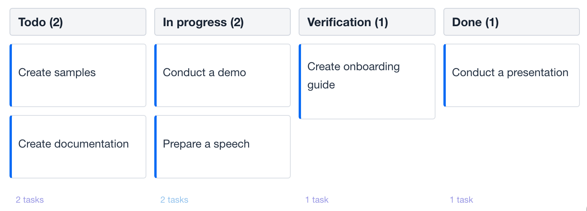Screen dimensions: 587x211
Task: Click the Done (1) column header
Action: click(x=511, y=22)
